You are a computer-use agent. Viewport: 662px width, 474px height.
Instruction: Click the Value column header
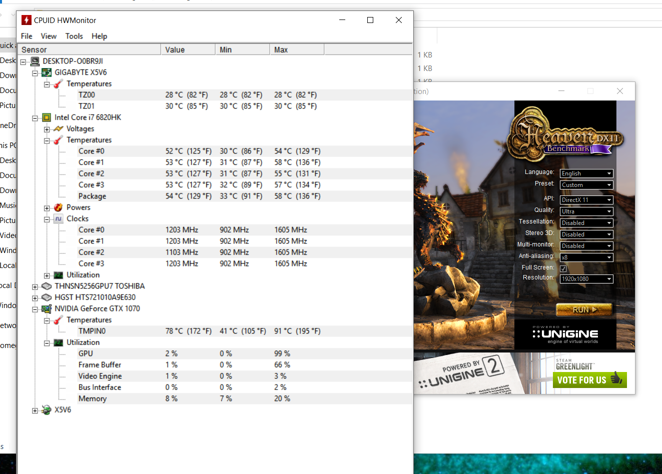pos(188,49)
